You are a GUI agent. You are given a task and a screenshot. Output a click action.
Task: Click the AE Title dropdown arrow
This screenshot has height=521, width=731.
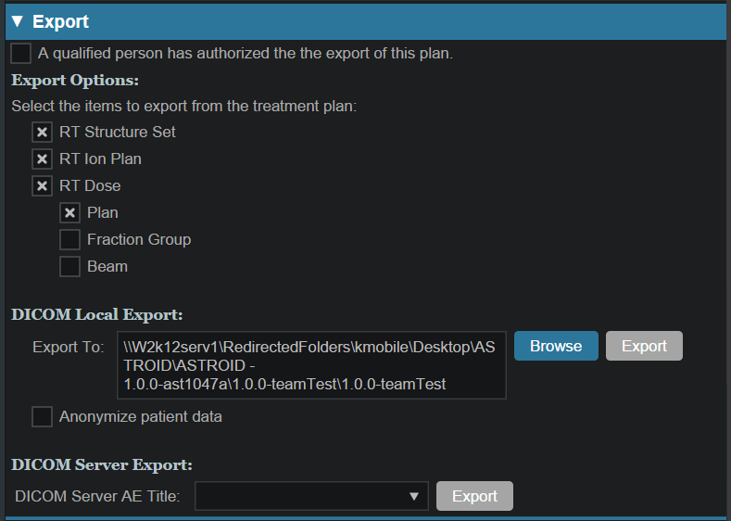(414, 497)
